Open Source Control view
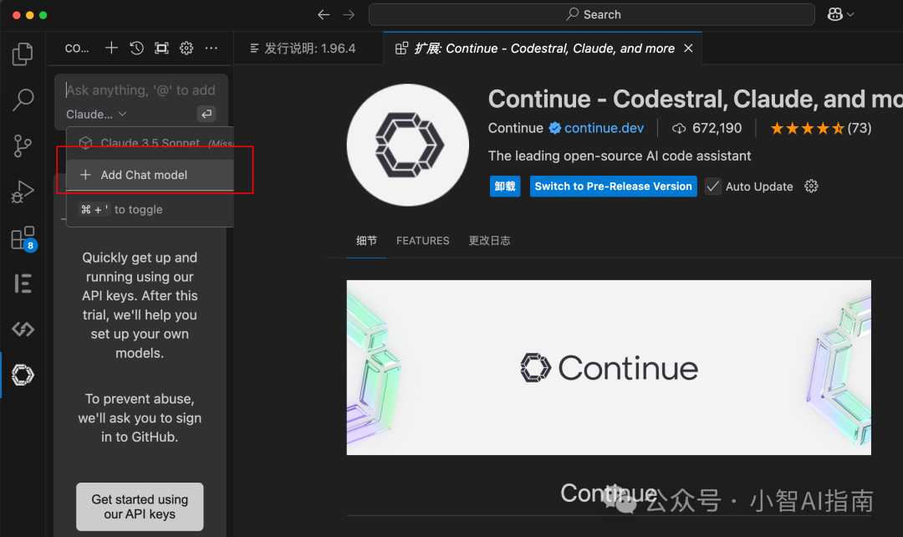This screenshot has height=537, width=903. pyautogui.click(x=23, y=146)
